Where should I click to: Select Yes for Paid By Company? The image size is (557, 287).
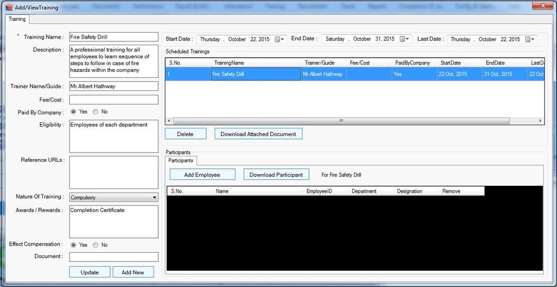[x=73, y=112]
